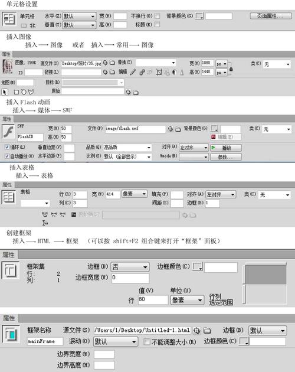The image size is (295, 372).
Task: Open px unit dropdown beside image width 1080
Action: pos(221,64)
